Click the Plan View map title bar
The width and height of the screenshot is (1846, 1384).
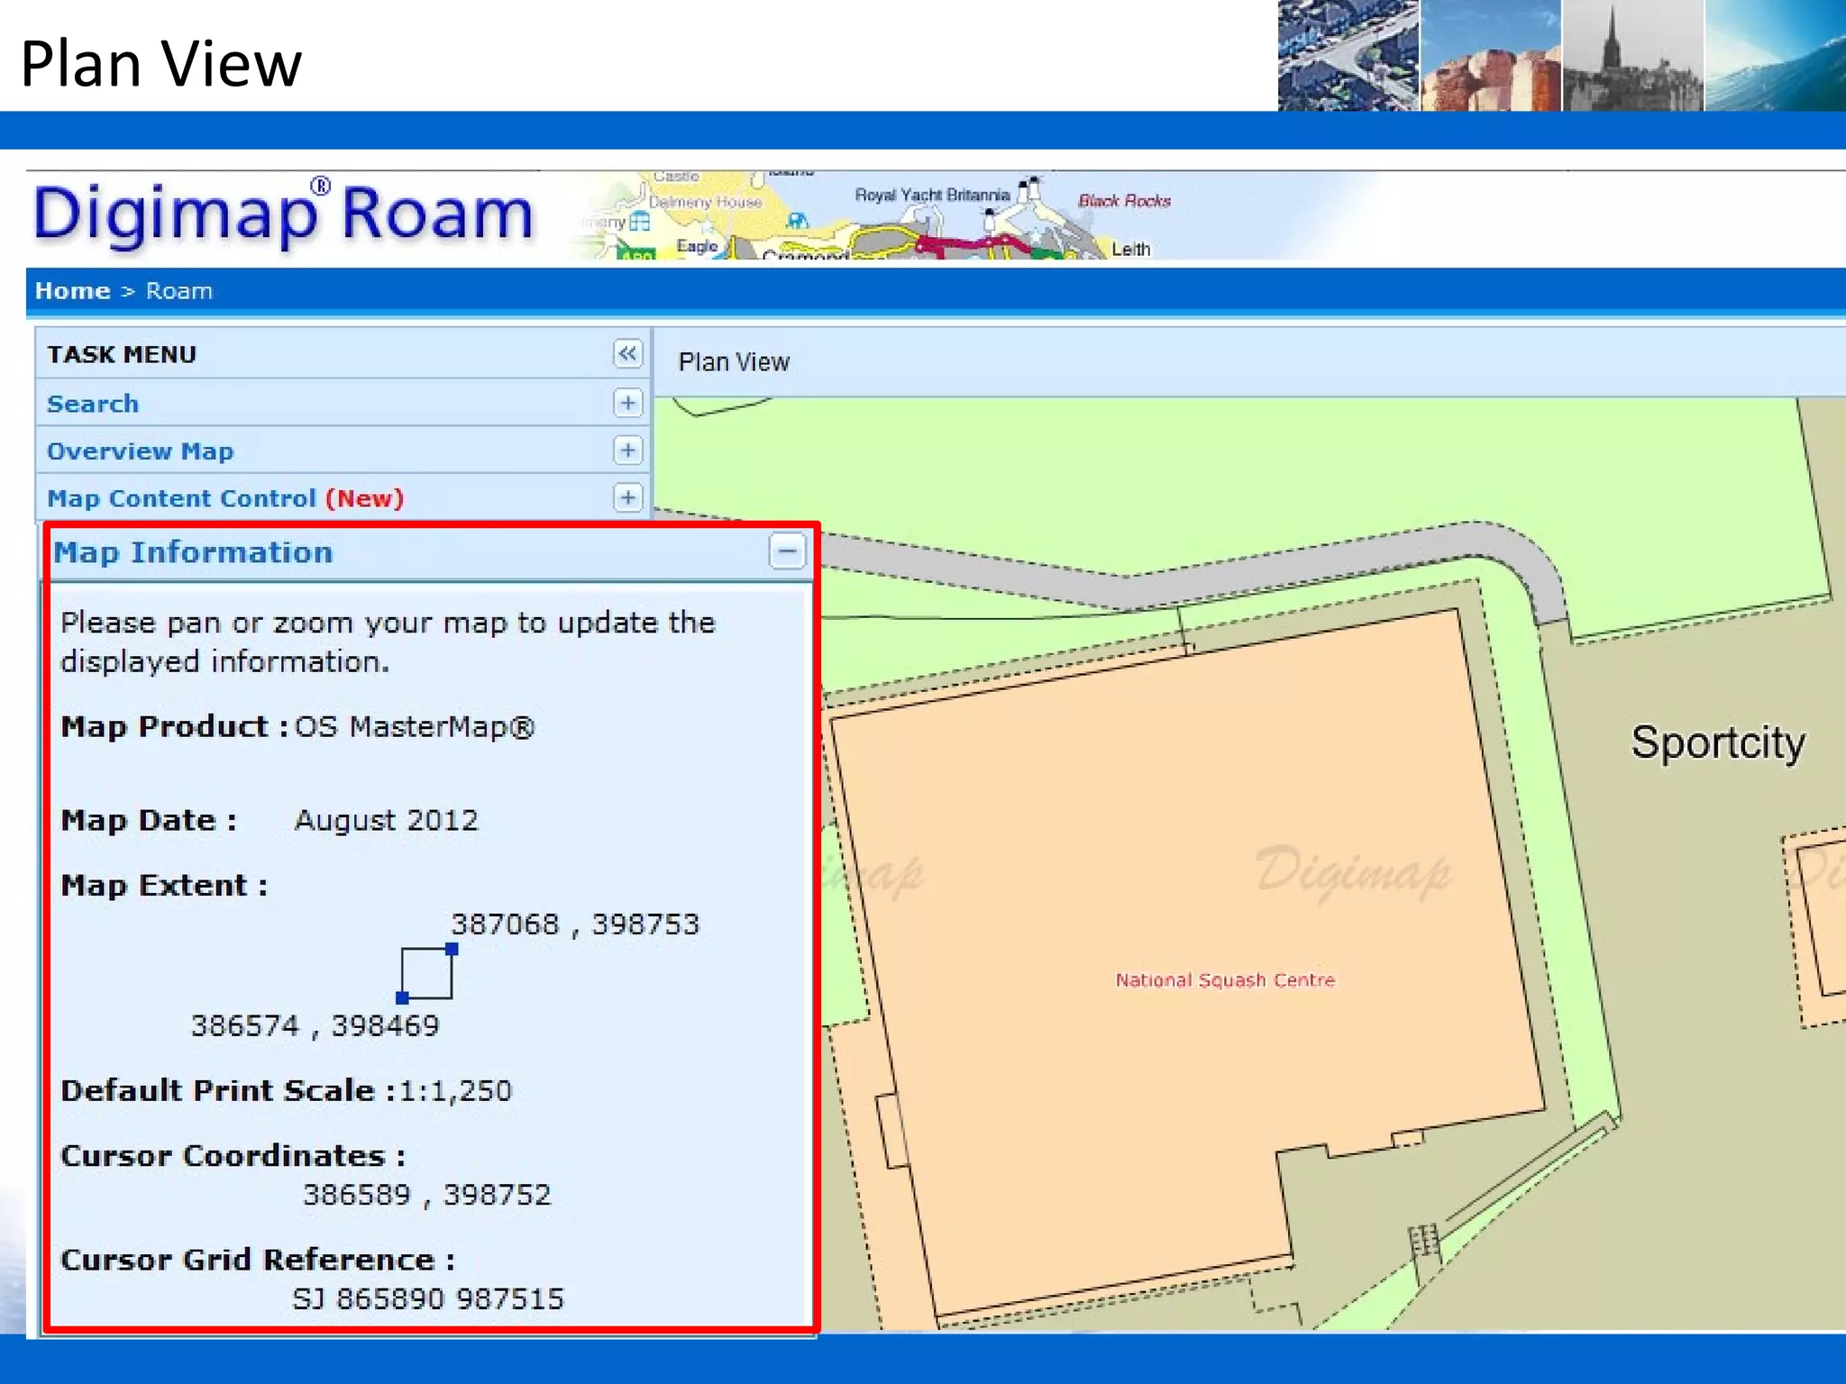click(734, 362)
